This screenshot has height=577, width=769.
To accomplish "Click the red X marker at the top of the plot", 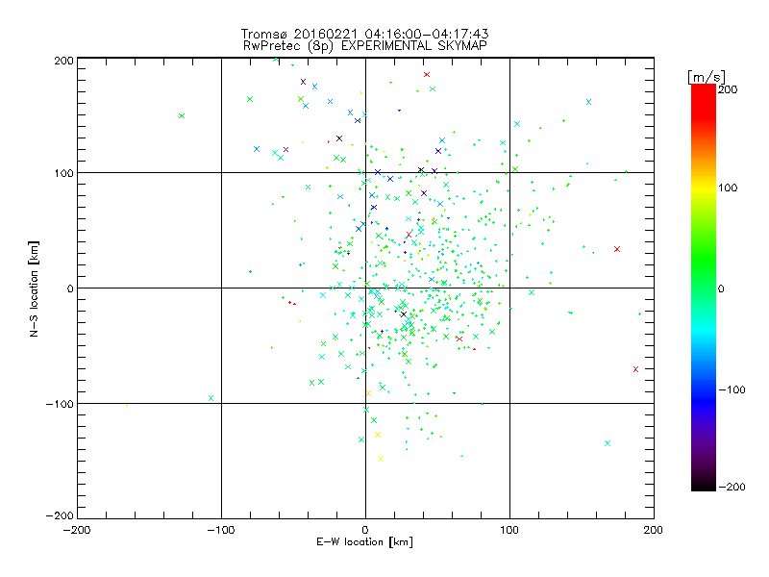I will (427, 75).
